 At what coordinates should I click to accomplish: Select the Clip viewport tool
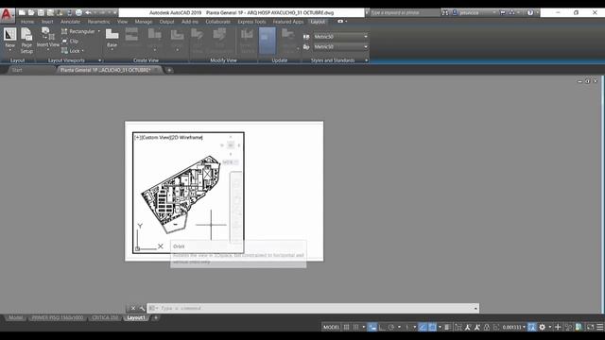pos(70,41)
